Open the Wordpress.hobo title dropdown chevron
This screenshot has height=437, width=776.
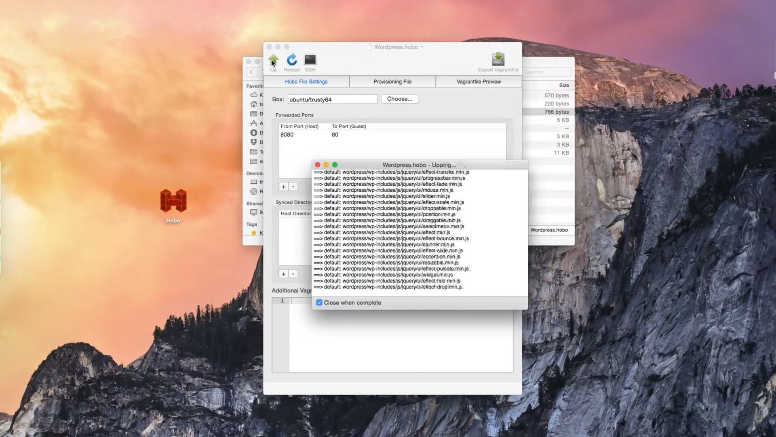coord(422,47)
